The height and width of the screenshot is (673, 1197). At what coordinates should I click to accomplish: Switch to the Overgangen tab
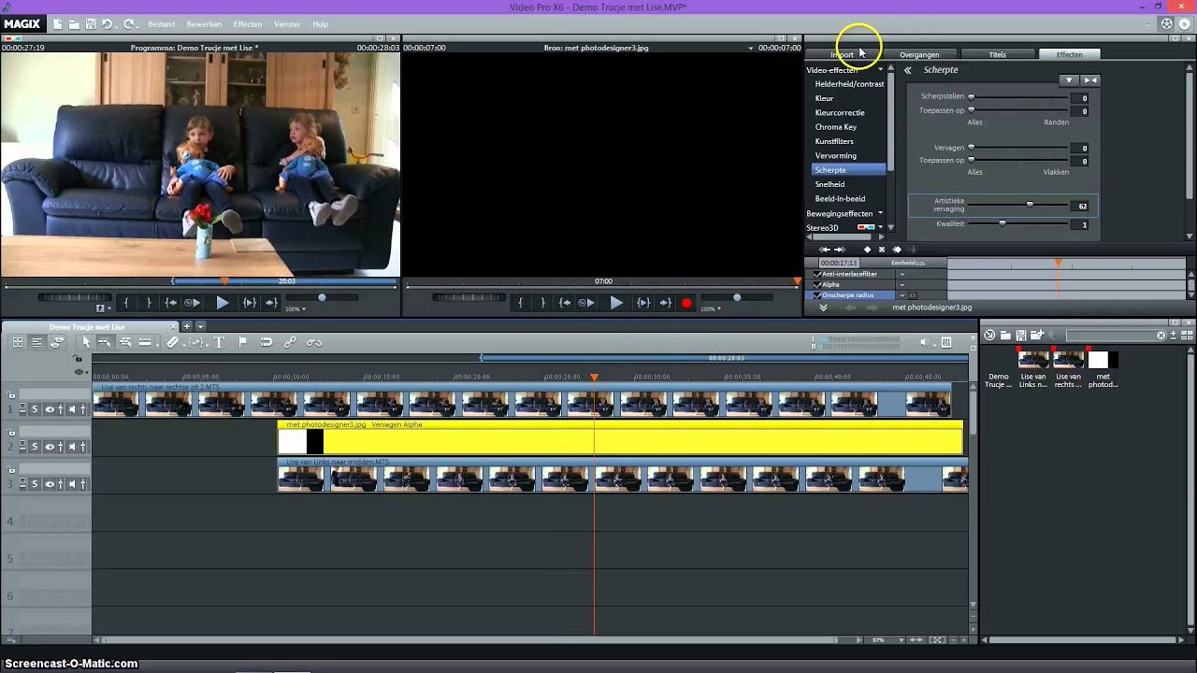919,54
